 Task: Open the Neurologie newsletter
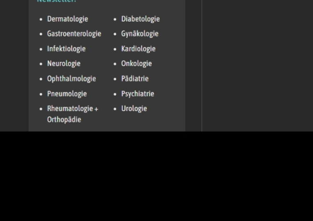(x=64, y=64)
